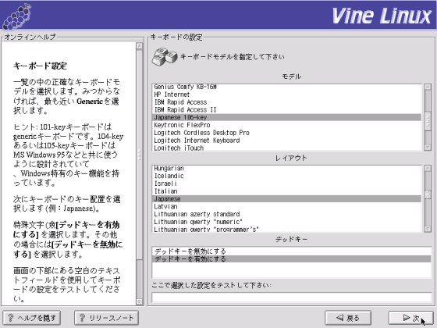Choose IBM Rapid Access II model
The height and width of the screenshot is (328, 437).
286,110
